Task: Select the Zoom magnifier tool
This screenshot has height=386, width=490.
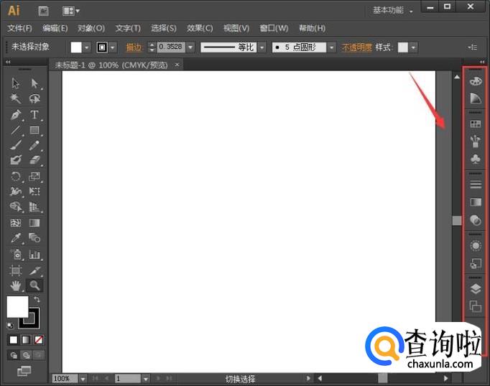Action: tap(34, 285)
